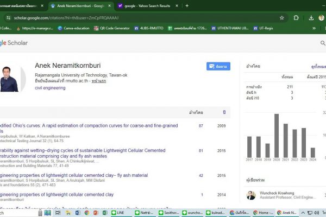Open the clay–fly ash material article
The width and height of the screenshot is (326, 217).
pyautogui.click(x=74, y=175)
